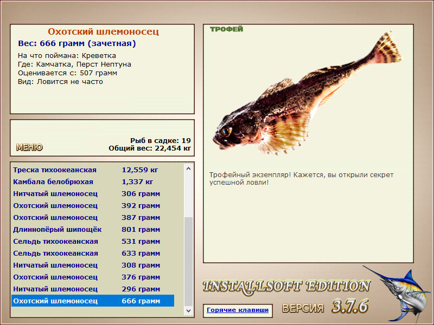Click the На что поймана: Креветка line

coord(67,56)
